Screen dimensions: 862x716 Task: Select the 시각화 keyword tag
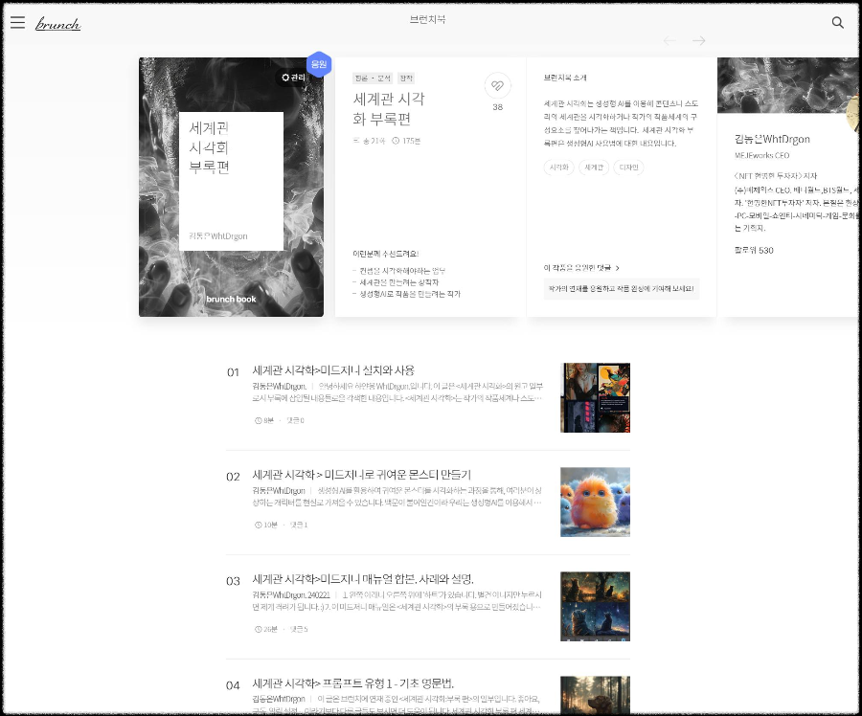[558, 168]
